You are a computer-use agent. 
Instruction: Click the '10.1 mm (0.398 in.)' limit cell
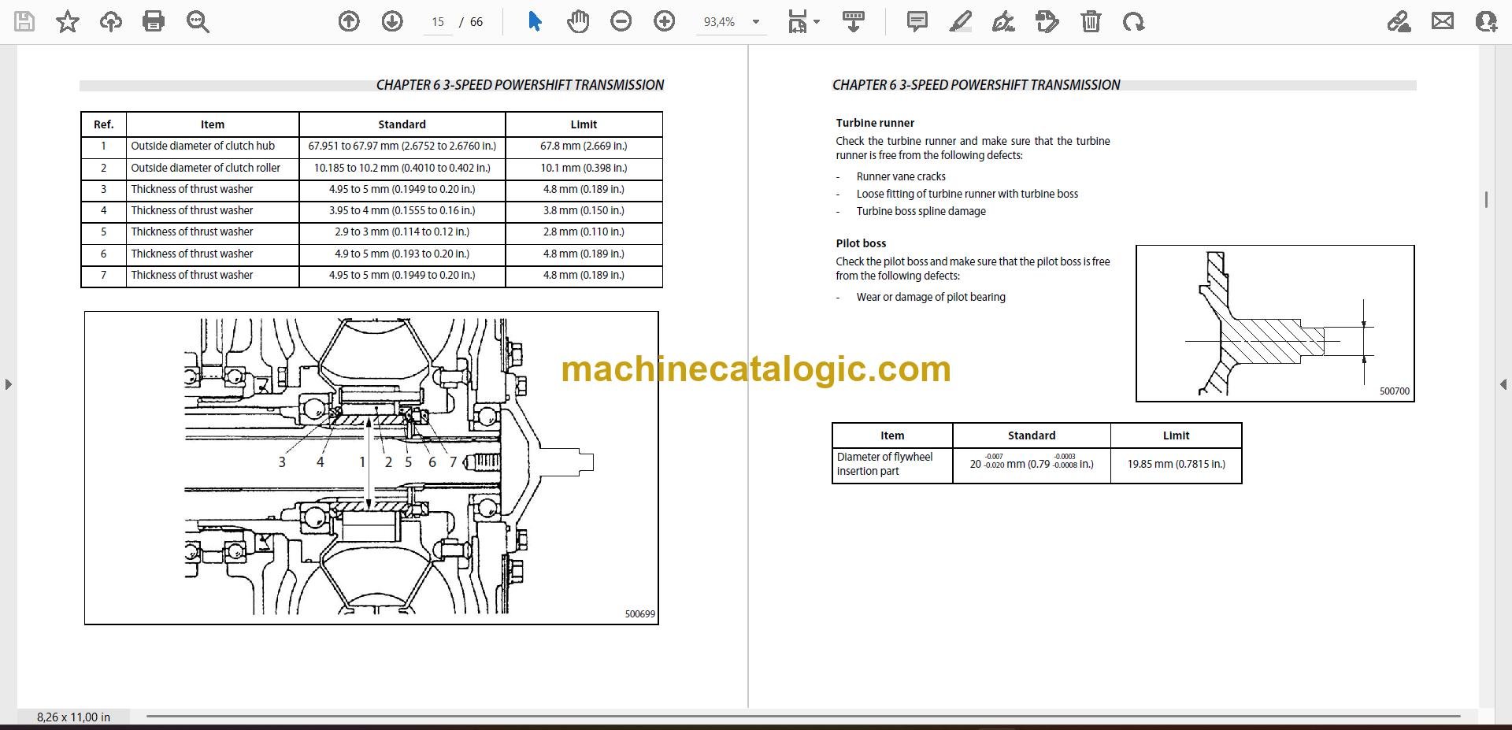click(584, 168)
